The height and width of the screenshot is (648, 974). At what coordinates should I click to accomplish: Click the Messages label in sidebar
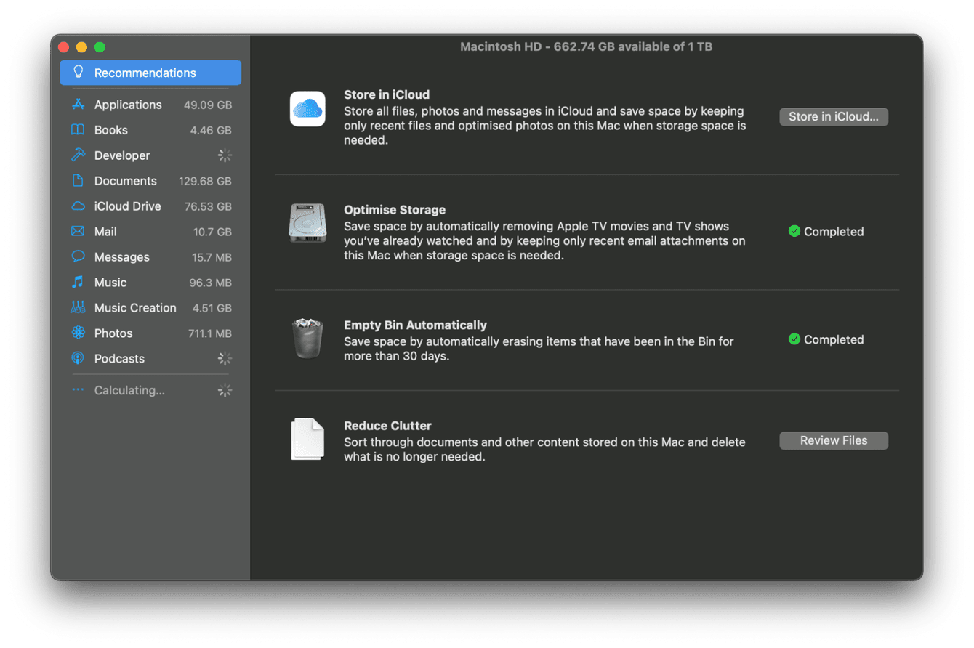122,257
